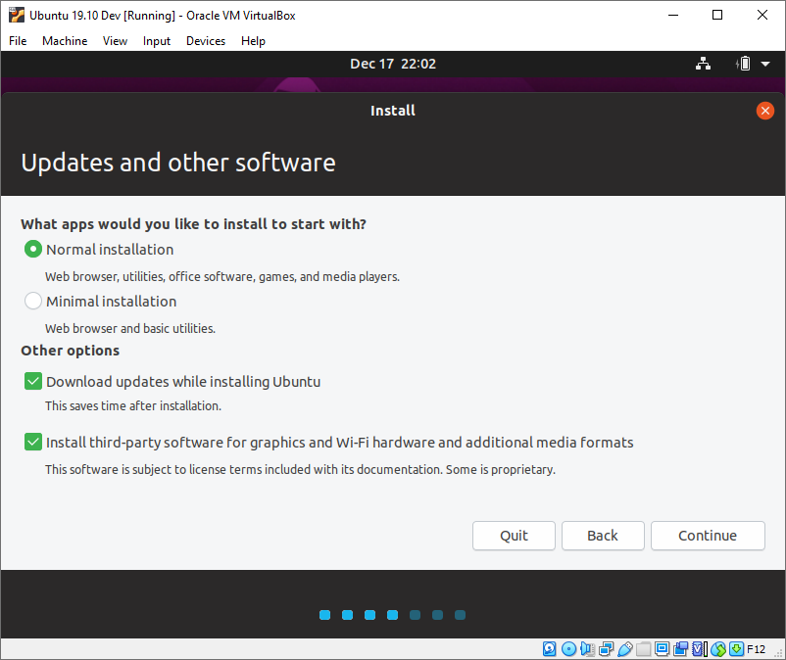
Task: Click the audio indicator icon in status bar
Action: tap(587, 649)
